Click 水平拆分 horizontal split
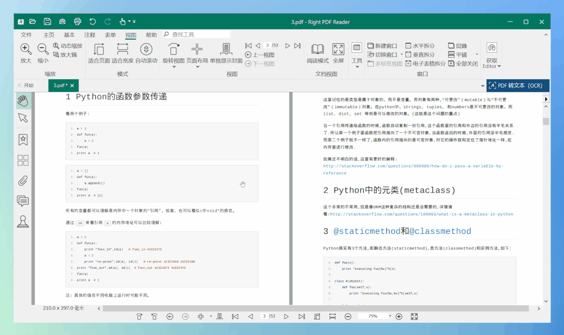This screenshot has height=335, width=564. pos(420,45)
